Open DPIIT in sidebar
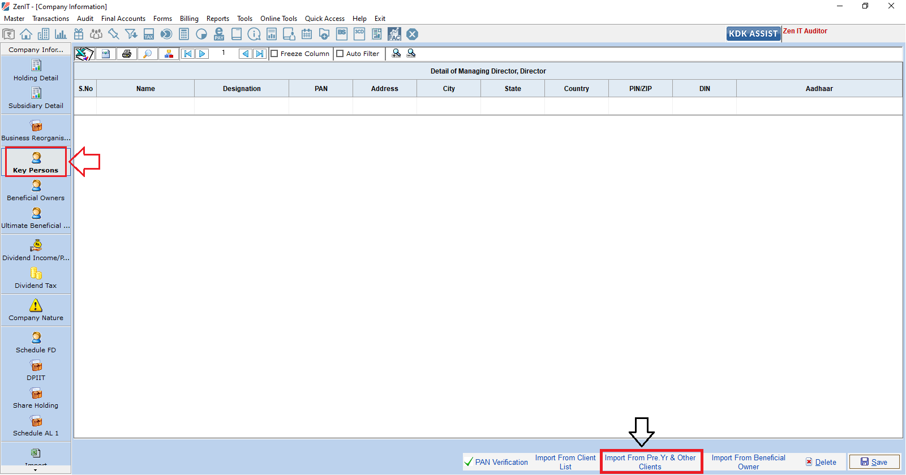This screenshot has width=906, height=475. [x=36, y=370]
